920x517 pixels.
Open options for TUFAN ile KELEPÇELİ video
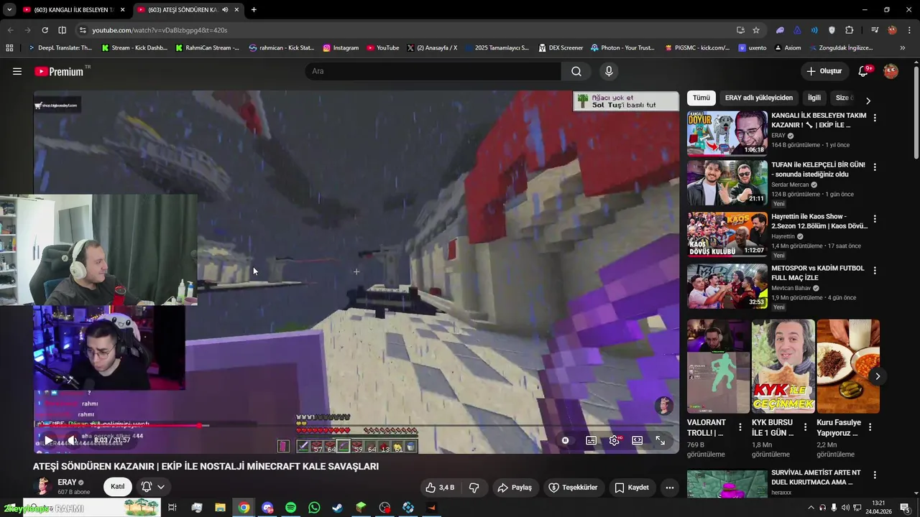(x=875, y=167)
